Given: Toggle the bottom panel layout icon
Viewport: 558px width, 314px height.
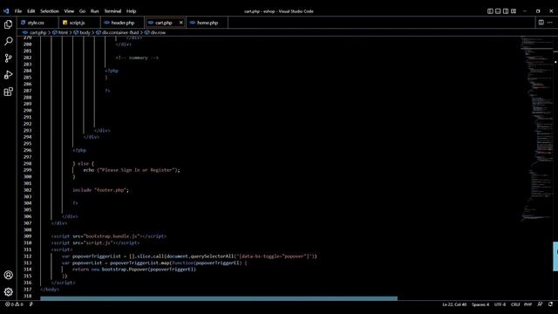Looking at the screenshot, I should (498, 11).
